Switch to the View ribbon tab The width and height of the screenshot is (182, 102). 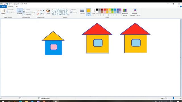tap(17, 7)
